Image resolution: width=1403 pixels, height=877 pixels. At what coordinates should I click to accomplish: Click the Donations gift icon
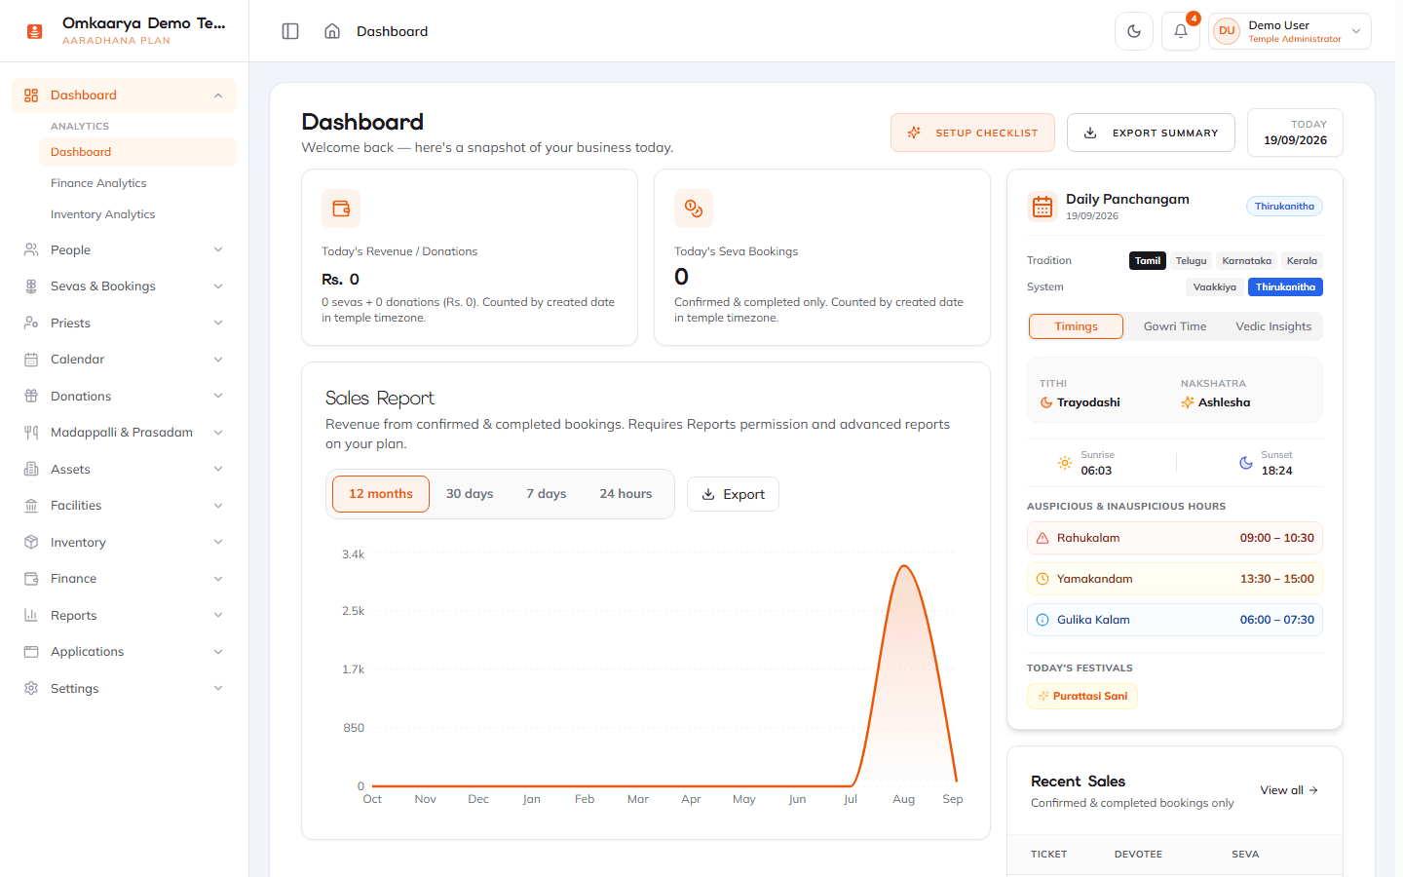click(x=31, y=396)
